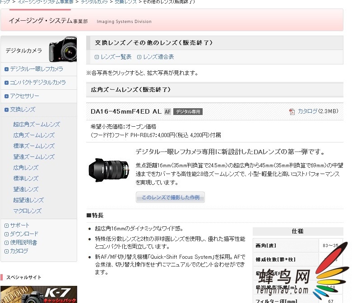Open the ダウンロード link
The height and width of the screenshot is (303, 352).
tap(24, 234)
